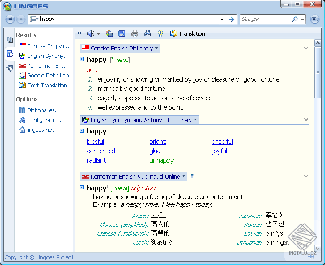Open the Concise English Dictionary dropdown
Image resolution: width=325 pixels, height=265 pixels.
[156, 49]
